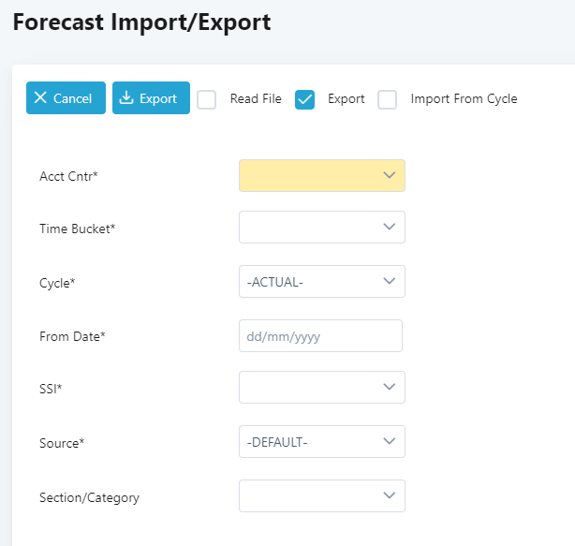The image size is (575, 546).
Task: Click the chevron arrow in Acct Cntr field
Action: 390,175
